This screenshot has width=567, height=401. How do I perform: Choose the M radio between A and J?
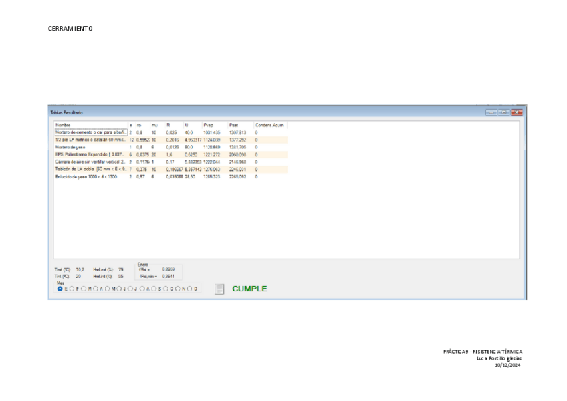click(108, 289)
